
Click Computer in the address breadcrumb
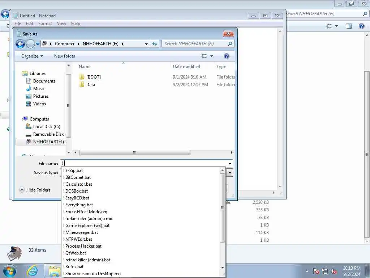point(65,44)
